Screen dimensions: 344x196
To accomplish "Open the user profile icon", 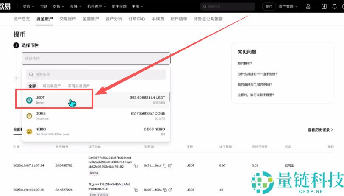I will click(x=308, y=6).
